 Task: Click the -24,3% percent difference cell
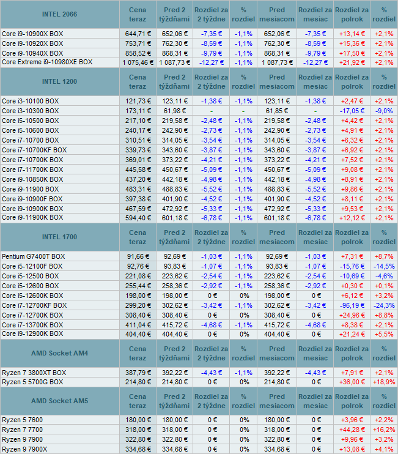pos(384,306)
